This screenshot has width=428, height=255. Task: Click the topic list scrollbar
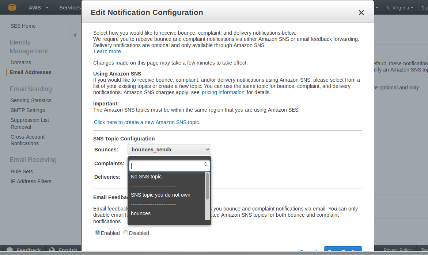click(x=207, y=186)
